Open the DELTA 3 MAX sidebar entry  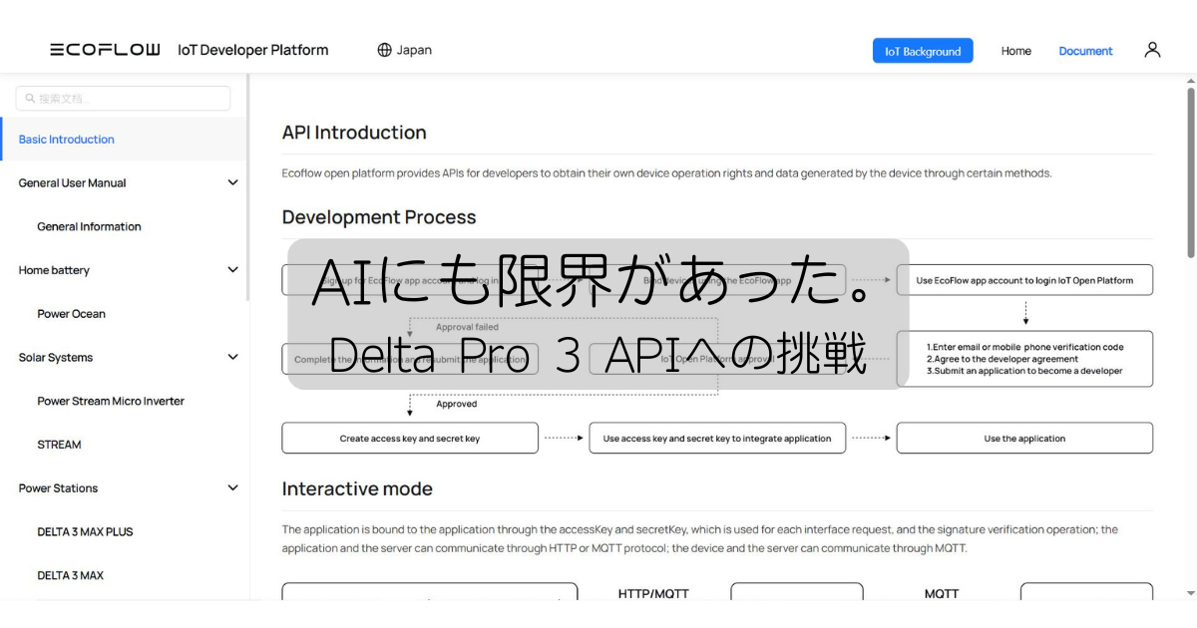pos(70,575)
